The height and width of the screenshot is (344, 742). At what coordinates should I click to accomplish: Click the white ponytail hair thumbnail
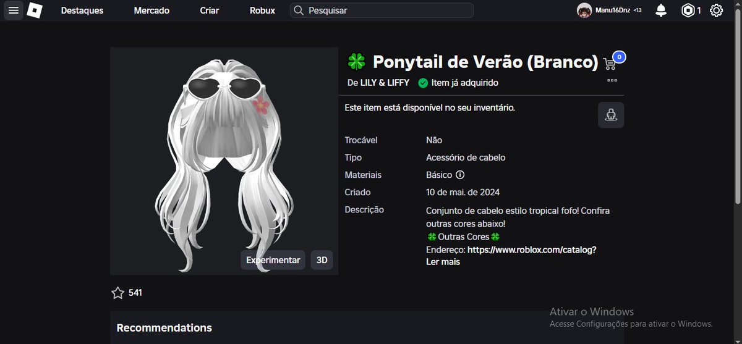tap(224, 161)
